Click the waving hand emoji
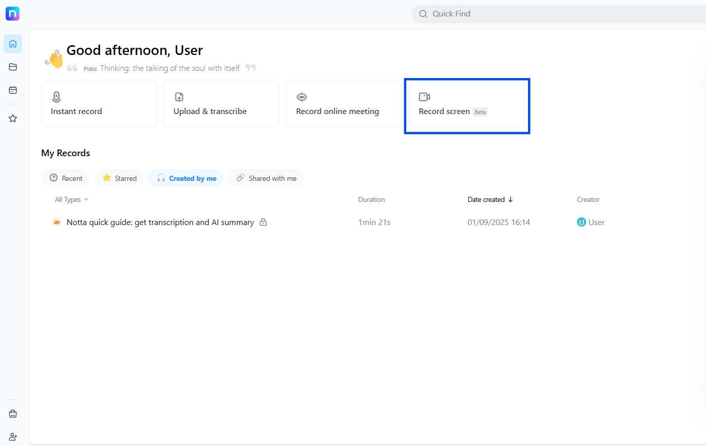This screenshot has height=446, width=706. (x=55, y=59)
